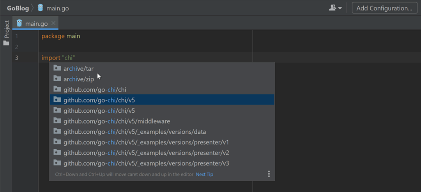Close the main.go editor tab
This screenshot has height=192, width=421.
[x=53, y=23]
